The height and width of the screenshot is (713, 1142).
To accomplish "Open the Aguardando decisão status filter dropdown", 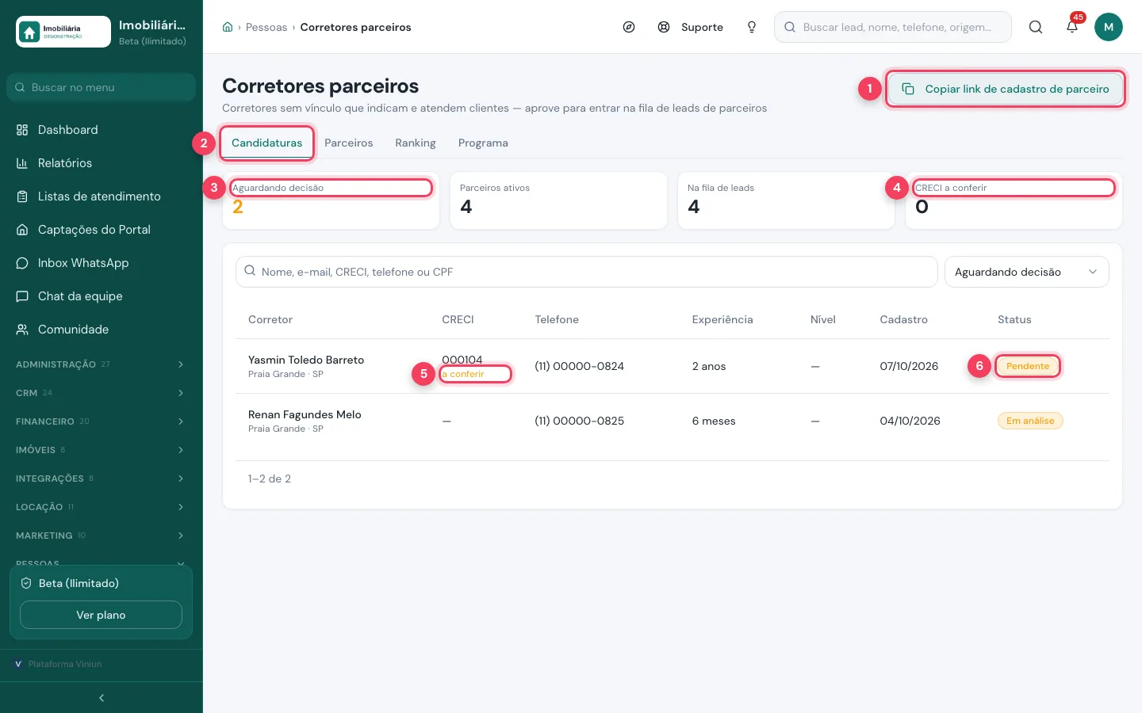I will [x=1027, y=272].
